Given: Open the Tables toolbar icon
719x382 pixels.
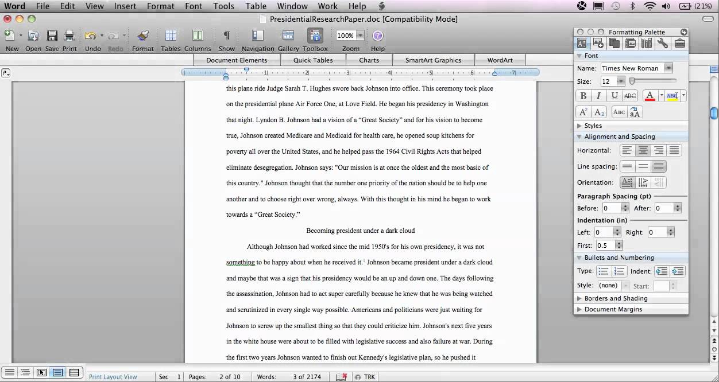Looking at the screenshot, I should point(171,36).
